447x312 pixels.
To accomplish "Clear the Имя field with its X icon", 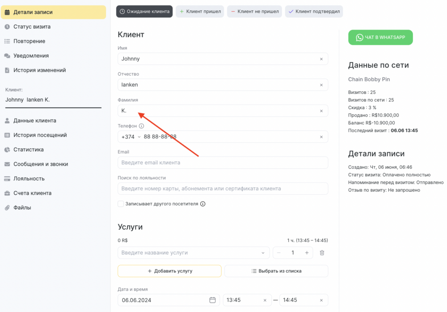I will [321, 59].
